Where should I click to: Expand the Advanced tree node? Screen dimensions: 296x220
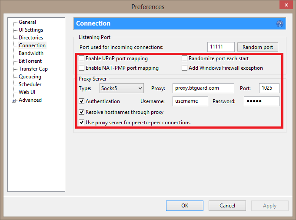pyautogui.click(x=14, y=100)
